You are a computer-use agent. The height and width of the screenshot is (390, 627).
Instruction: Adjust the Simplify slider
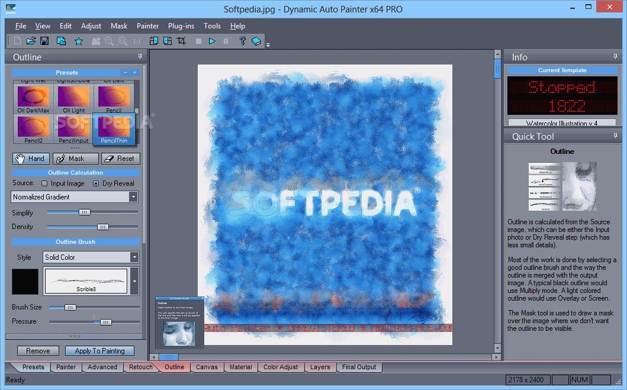[85, 212]
